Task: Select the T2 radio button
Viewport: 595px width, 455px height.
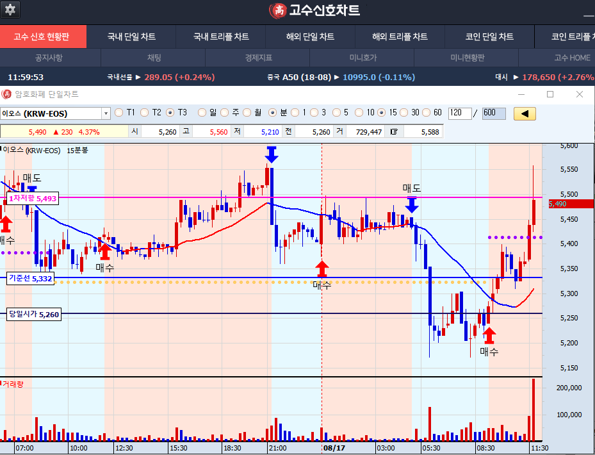Action: point(145,113)
